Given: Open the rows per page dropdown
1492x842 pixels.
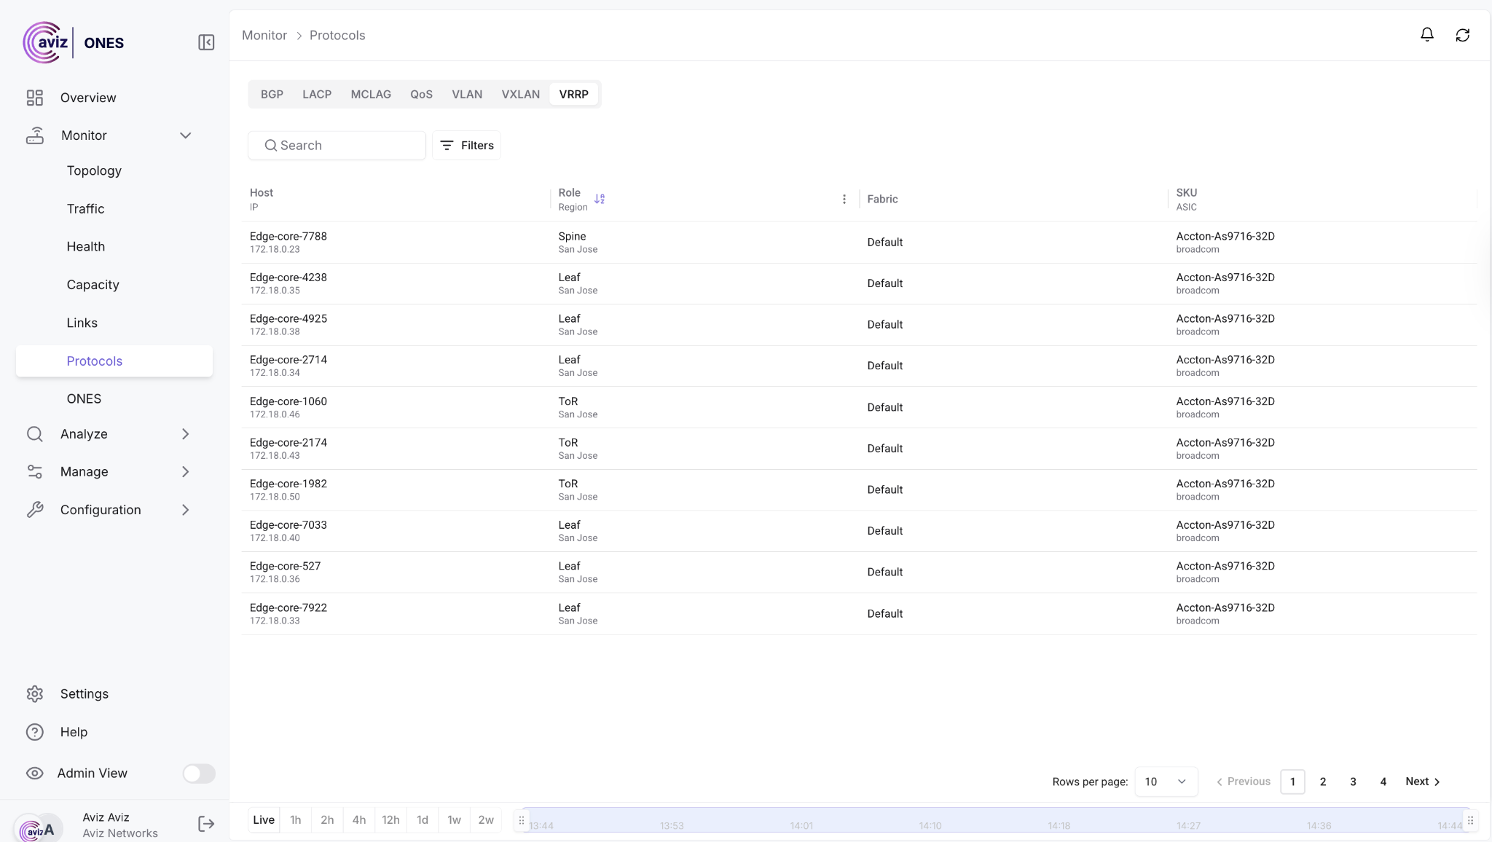Looking at the screenshot, I should tap(1166, 782).
